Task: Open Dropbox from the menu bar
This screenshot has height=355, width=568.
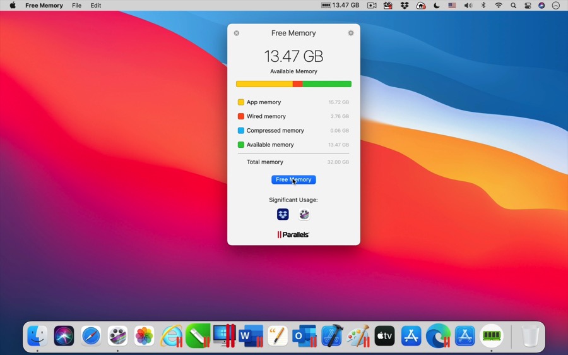Action: coord(405,6)
